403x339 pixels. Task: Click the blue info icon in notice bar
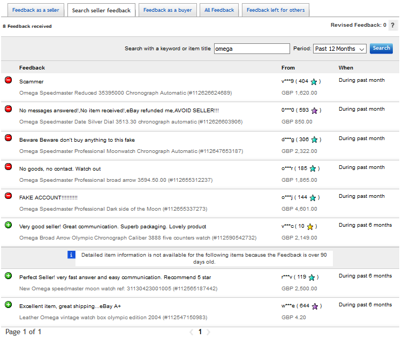tap(71, 255)
